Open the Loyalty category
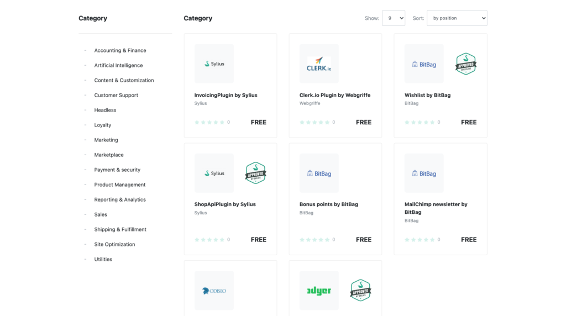 (x=102, y=125)
